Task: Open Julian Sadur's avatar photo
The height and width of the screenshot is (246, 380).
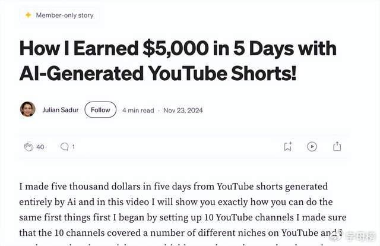Action: [x=28, y=110]
